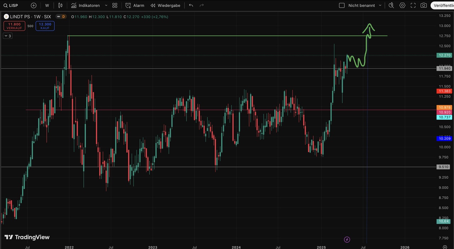Open symbol search showing LISP

(x=11, y=5)
